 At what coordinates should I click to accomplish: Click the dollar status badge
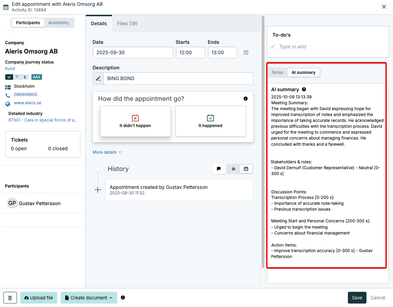tap(25, 77)
